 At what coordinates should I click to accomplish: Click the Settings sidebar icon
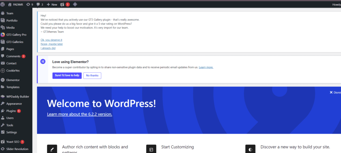point(3,132)
